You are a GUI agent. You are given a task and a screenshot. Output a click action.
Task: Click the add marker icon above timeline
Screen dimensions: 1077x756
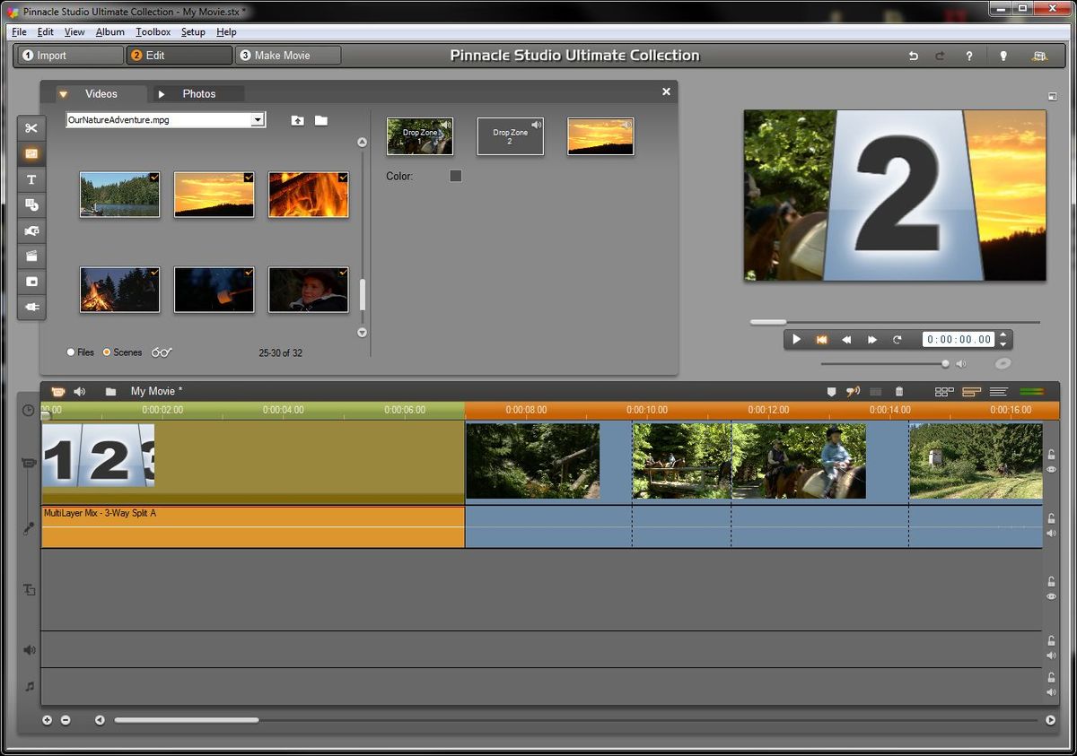[831, 392]
